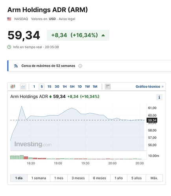Click the US flag icon near NASDAQ
Screen dimensions: 171x196
[x=9, y=19]
